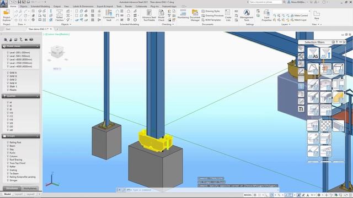Toggle visibility bulb for Column group

pos(8,156)
